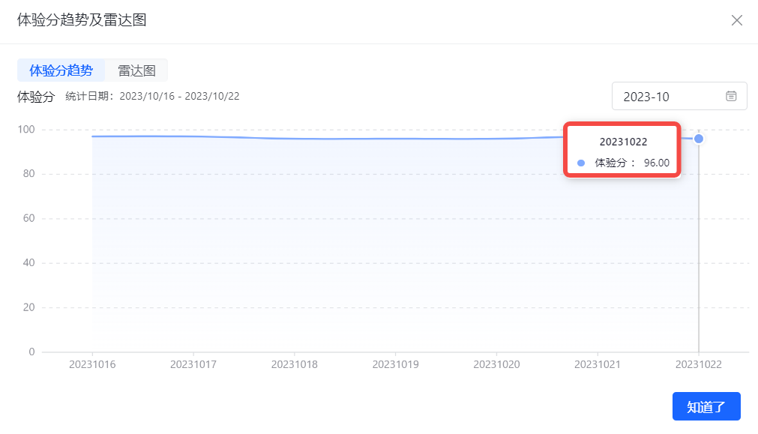Select the 20231016 x-axis label
Image resolution: width=758 pixels, height=434 pixels.
click(x=92, y=364)
